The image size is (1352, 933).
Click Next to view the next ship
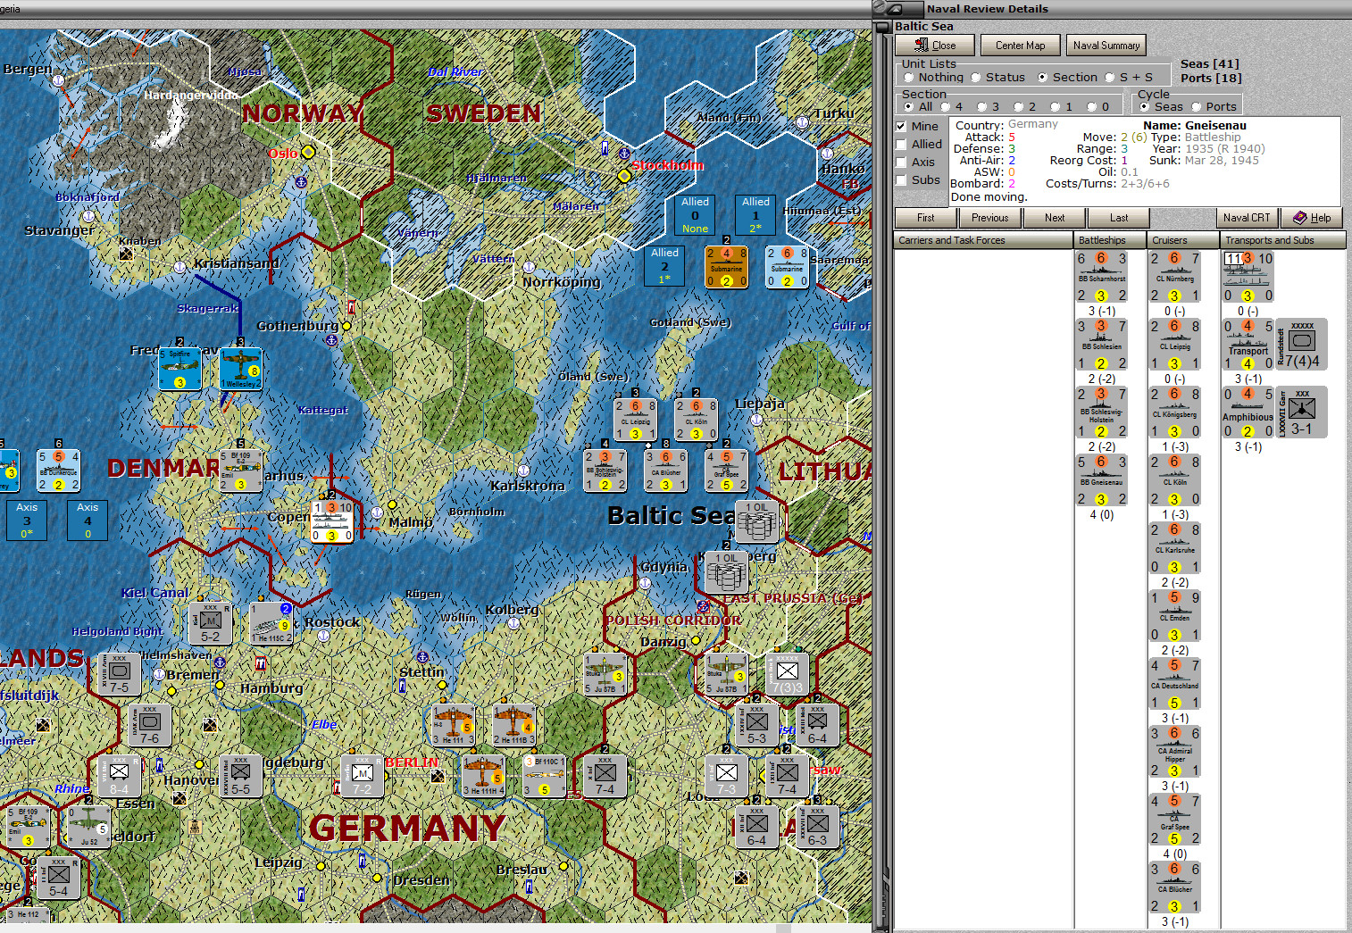[1054, 217]
